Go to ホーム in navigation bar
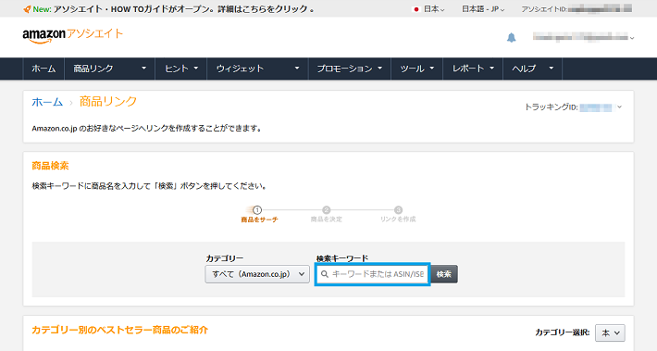Screen dimensions: 657x351 pyautogui.click(x=43, y=69)
